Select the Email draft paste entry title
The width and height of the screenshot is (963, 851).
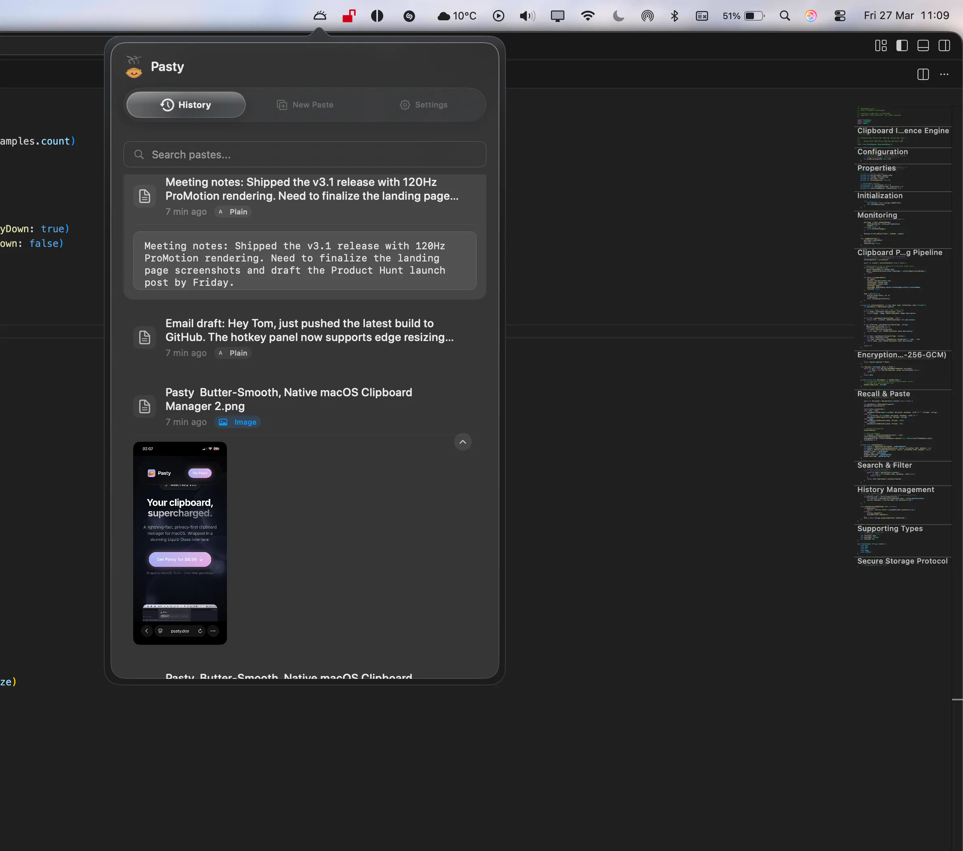(x=309, y=330)
